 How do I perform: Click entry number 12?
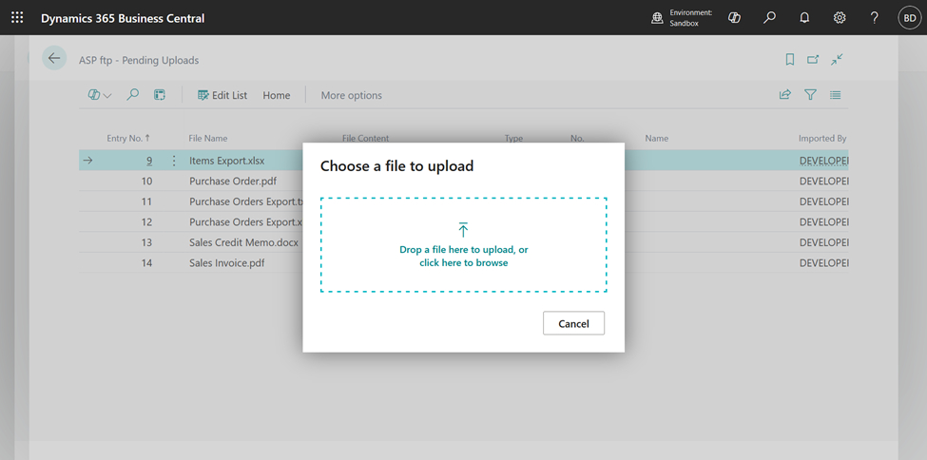coord(146,221)
